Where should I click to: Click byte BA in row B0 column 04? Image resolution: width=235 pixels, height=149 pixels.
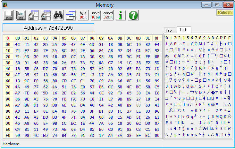click(55, 111)
